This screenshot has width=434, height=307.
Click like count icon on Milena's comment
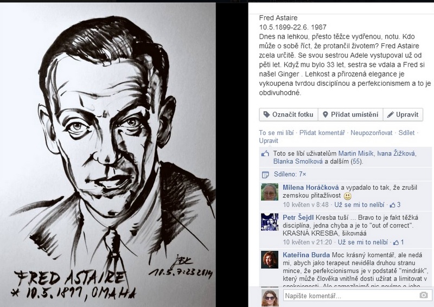392,205
